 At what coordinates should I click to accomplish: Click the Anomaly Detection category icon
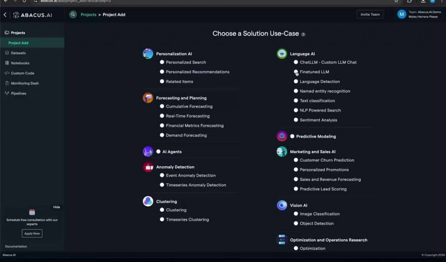[148, 167]
